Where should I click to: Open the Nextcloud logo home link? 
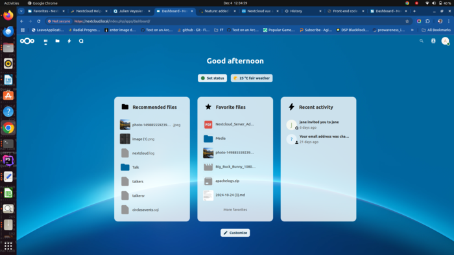point(27,41)
